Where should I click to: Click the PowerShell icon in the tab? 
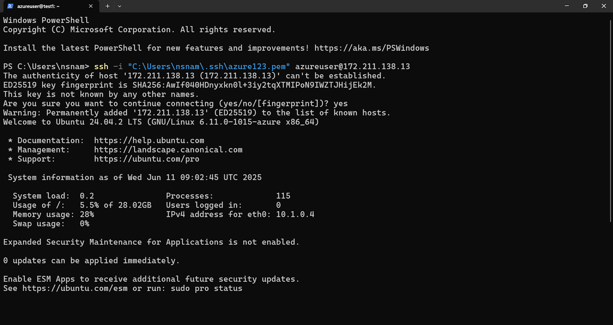pos(10,6)
